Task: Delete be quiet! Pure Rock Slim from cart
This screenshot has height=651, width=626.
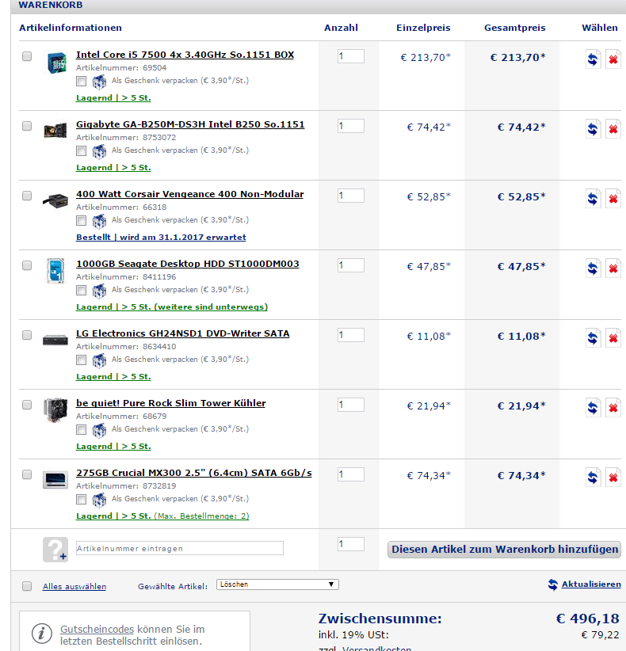Action: 613,408
